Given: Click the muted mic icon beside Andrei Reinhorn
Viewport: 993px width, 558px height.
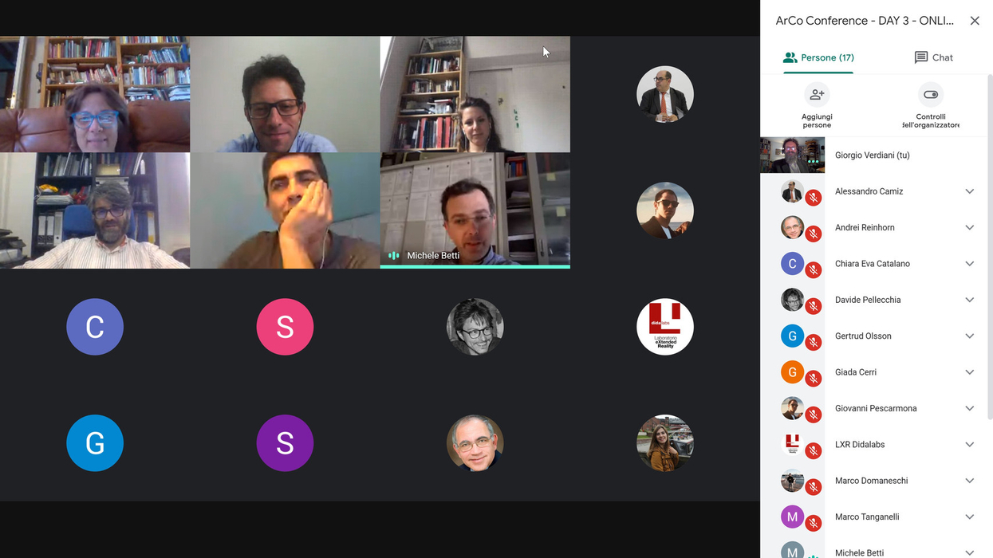Looking at the screenshot, I should coord(814,234).
